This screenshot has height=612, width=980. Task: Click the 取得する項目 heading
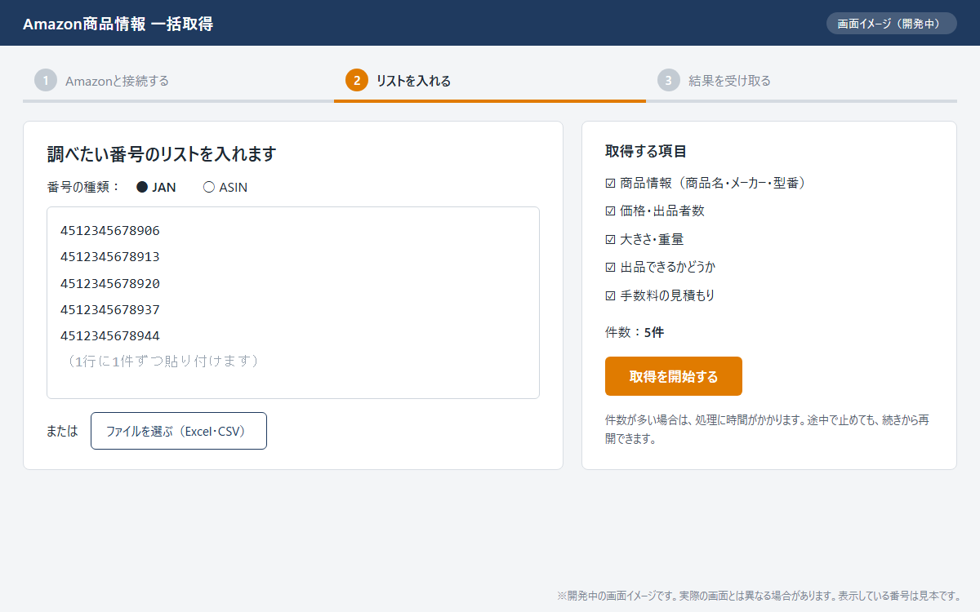(646, 151)
